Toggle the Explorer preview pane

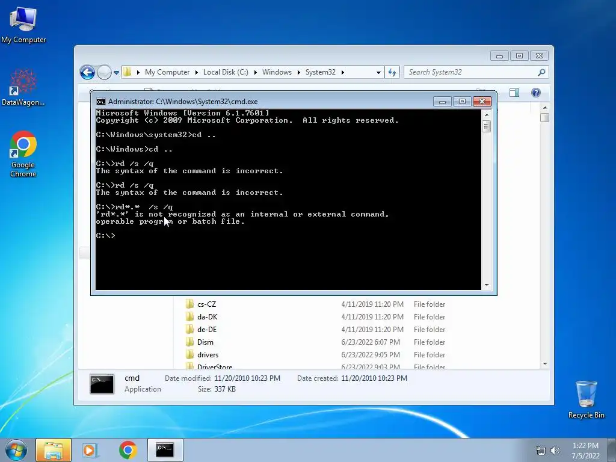coord(514,93)
